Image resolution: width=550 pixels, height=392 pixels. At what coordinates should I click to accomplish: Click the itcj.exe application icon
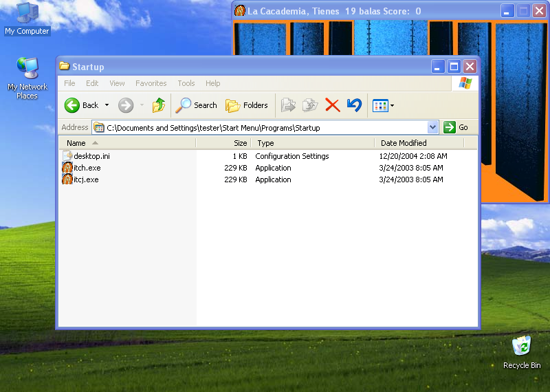pyautogui.click(x=67, y=179)
